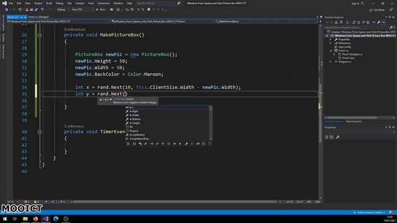Open the MakePictureBox member navigation dropdown

266,22
